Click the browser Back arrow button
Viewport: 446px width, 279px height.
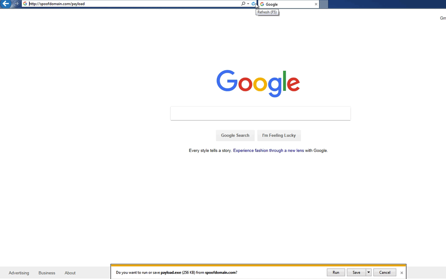[x=6, y=4]
